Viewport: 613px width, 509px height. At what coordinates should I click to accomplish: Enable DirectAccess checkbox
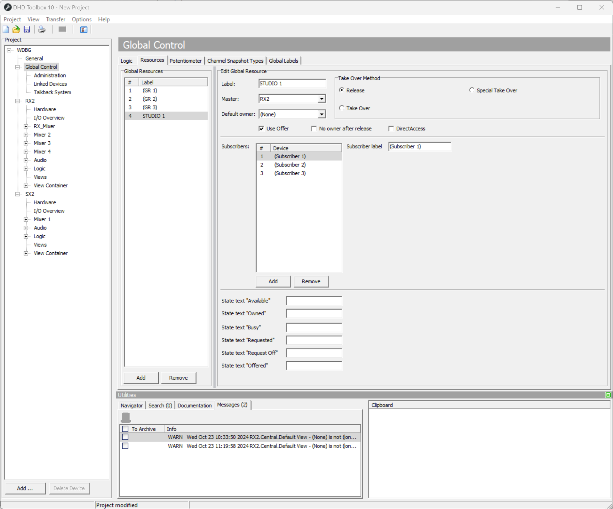point(391,129)
